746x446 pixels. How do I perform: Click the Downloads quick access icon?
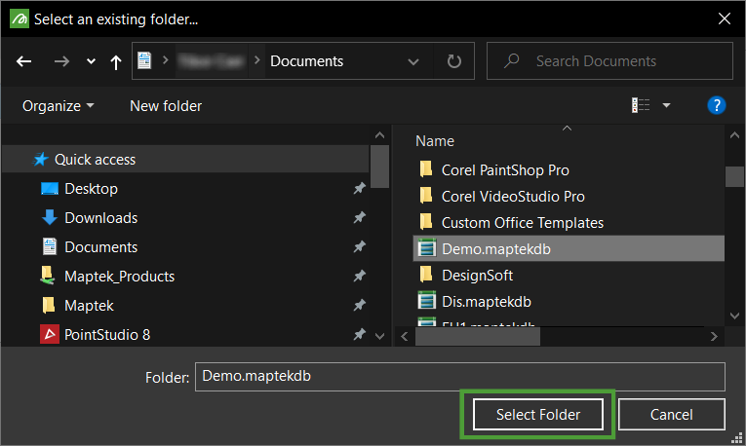click(x=49, y=218)
